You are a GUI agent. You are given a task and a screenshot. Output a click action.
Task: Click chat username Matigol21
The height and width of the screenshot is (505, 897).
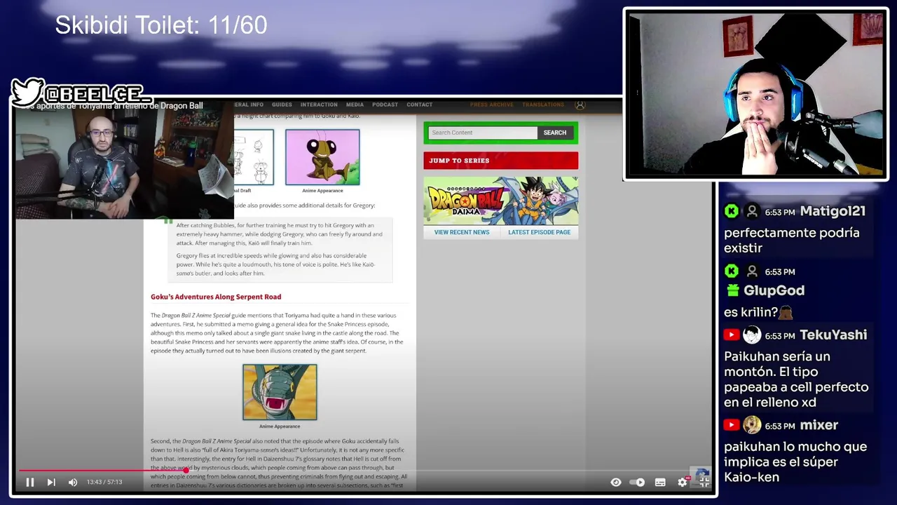833,211
